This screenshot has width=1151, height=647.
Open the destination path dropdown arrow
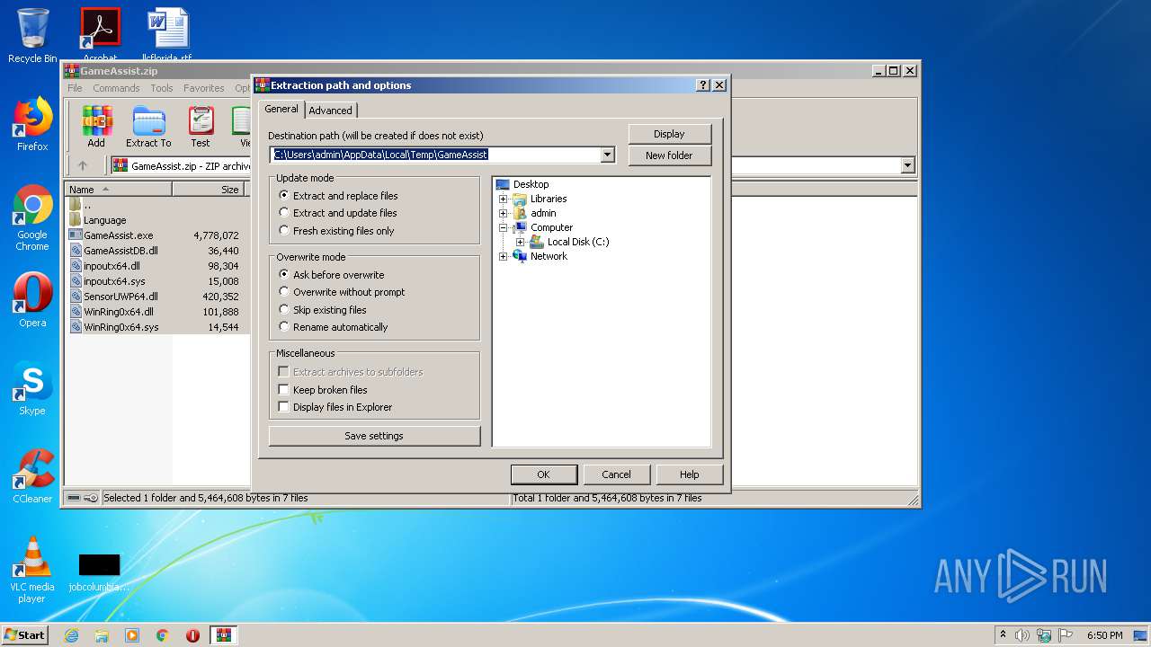click(x=607, y=155)
